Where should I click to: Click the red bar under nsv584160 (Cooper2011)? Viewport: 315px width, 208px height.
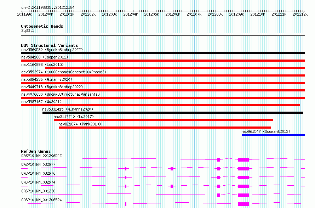(x=163, y=61)
